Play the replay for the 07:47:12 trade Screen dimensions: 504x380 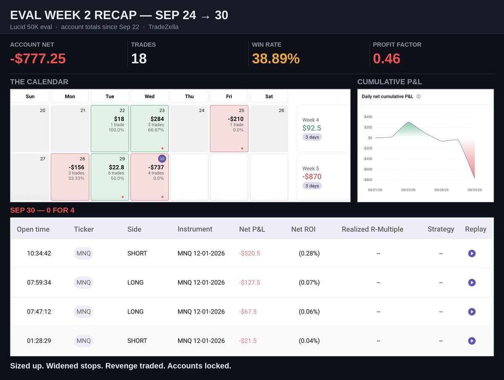tap(472, 312)
